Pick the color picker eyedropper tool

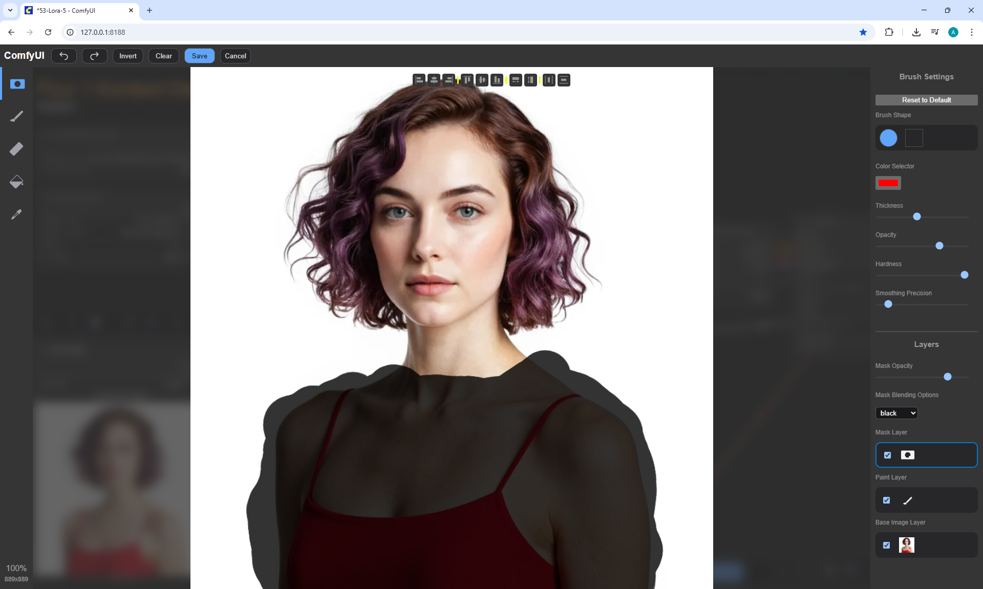[16, 214]
